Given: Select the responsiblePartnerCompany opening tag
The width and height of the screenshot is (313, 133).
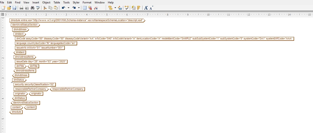Looking at the screenshot, I should pos(31,89).
